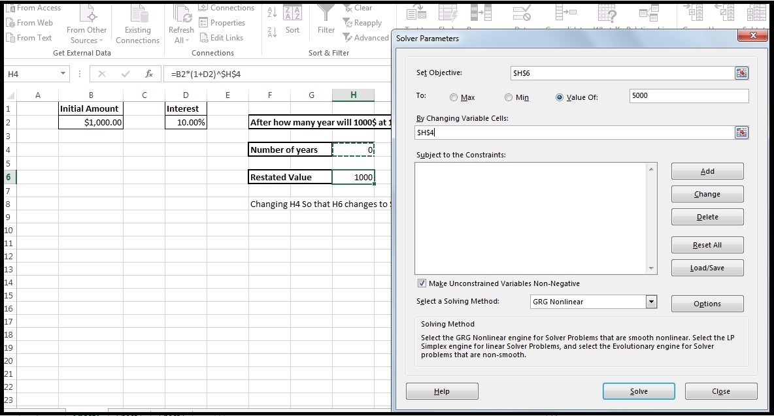Click the Subtotal icon
The image size is (774, 416).
(x=756, y=12)
